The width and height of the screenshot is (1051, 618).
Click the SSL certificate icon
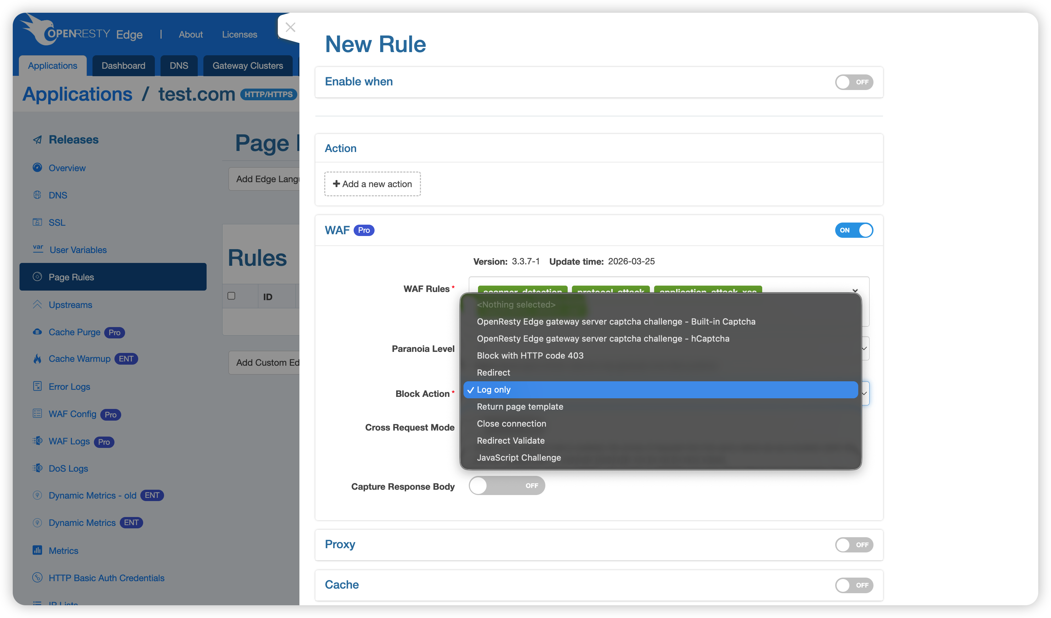(38, 222)
